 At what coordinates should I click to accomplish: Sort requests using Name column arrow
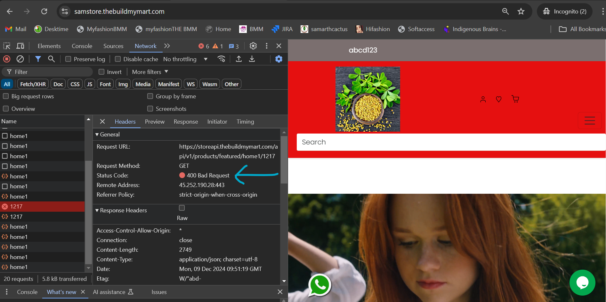coord(88,119)
